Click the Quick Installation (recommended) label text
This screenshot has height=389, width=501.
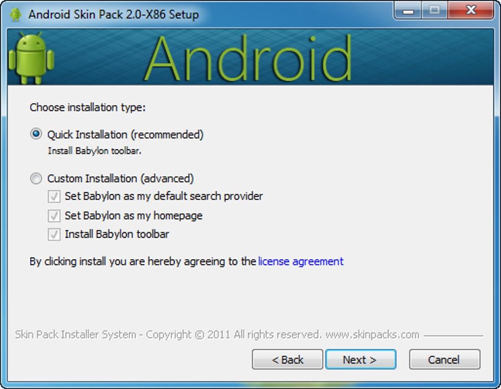[125, 135]
